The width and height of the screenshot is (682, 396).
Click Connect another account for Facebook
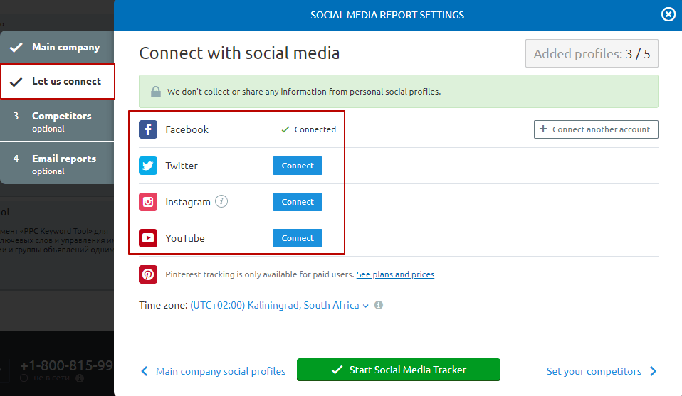(x=596, y=129)
